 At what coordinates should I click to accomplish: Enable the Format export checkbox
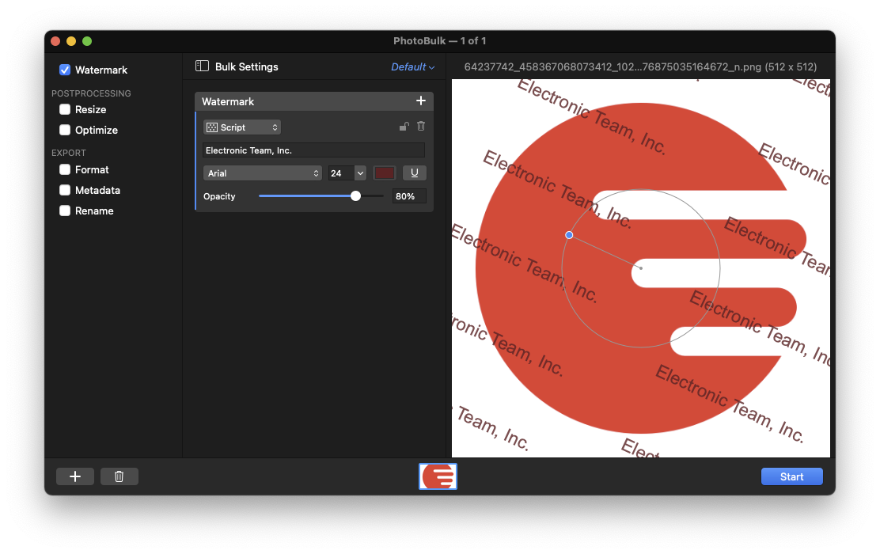(x=65, y=169)
